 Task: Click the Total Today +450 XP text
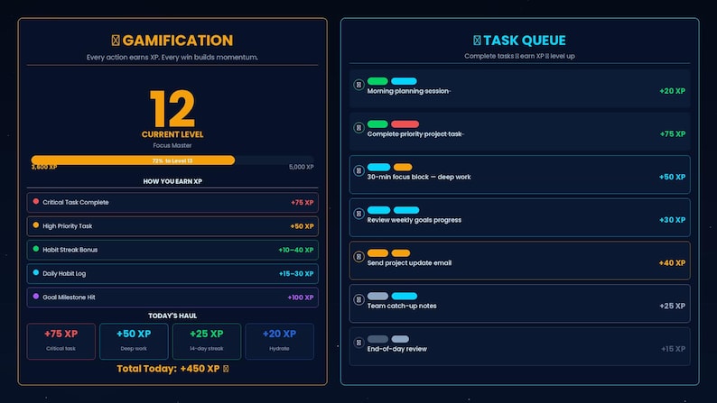click(168, 369)
